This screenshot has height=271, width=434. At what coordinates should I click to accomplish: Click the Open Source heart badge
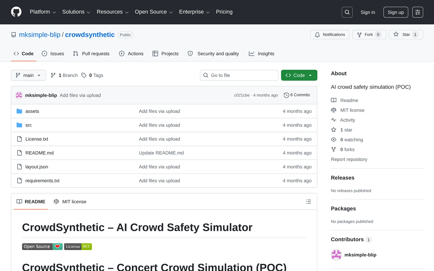(42, 247)
